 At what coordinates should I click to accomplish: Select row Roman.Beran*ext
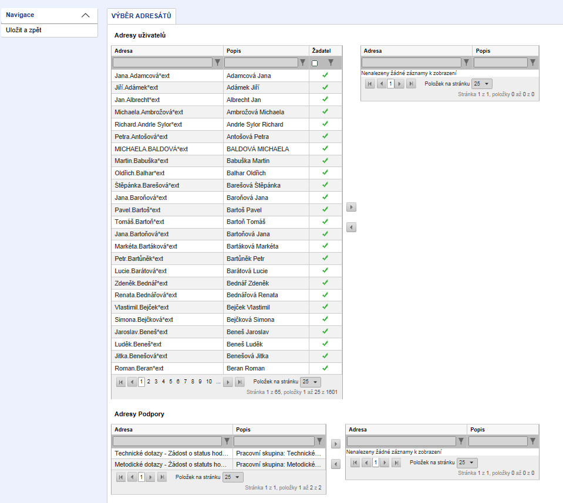227,368
